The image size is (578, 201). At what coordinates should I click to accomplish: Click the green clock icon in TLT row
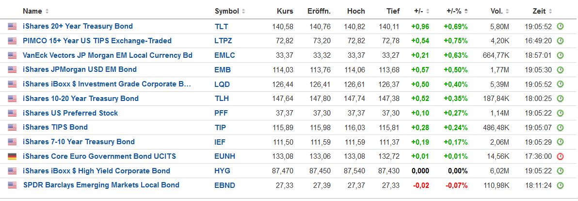(x=560, y=26)
